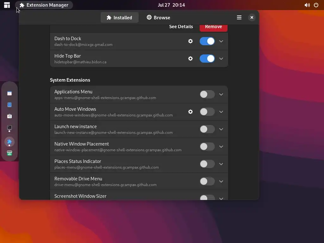Select the Hide Top Bar extension name

pyautogui.click(x=68, y=56)
